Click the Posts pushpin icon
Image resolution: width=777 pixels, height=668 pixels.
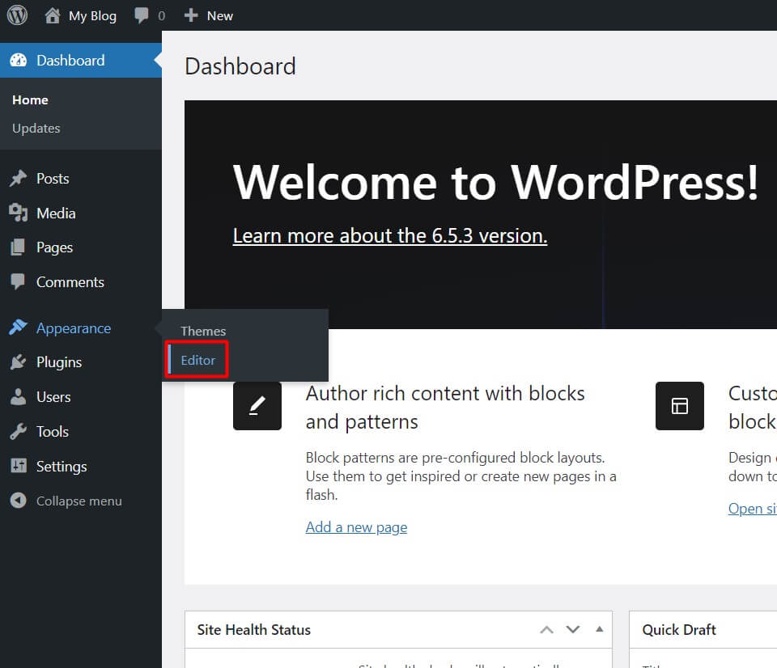point(19,178)
